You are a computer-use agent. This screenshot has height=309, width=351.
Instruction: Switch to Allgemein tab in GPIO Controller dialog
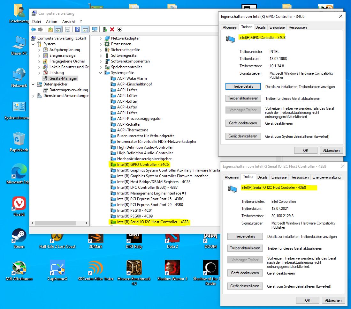pos(230,27)
